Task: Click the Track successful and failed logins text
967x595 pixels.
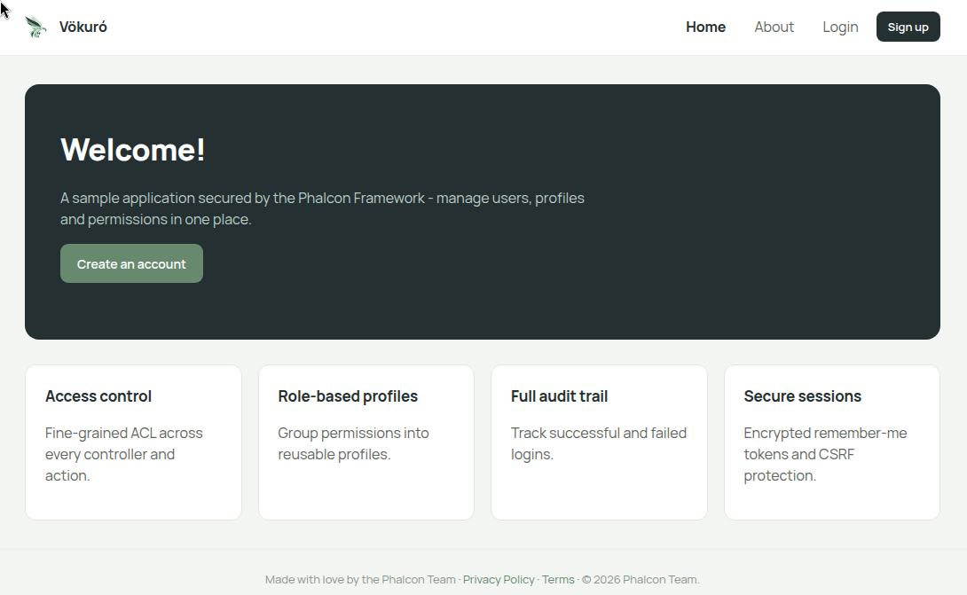Action: click(599, 444)
